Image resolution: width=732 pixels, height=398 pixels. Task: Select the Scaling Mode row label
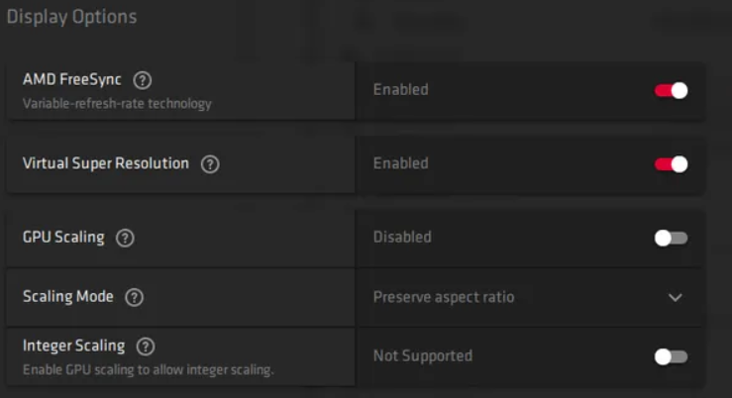(x=68, y=296)
